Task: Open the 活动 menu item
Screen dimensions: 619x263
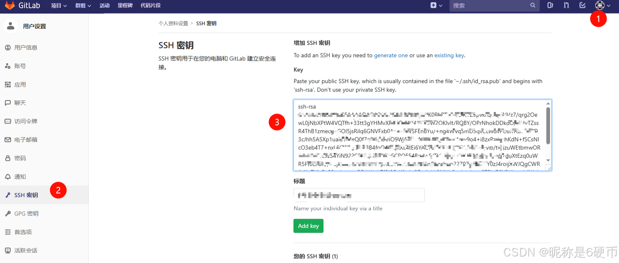Action: coord(105,6)
